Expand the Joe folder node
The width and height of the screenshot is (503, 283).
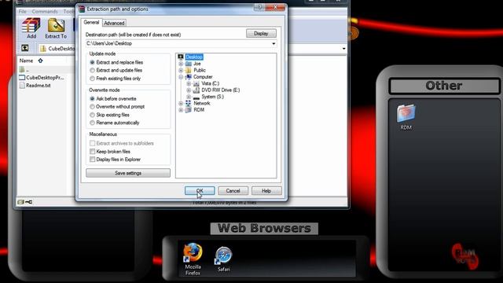(x=181, y=64)
